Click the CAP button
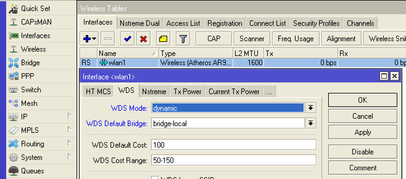406x179 pixels. point(214,39)
